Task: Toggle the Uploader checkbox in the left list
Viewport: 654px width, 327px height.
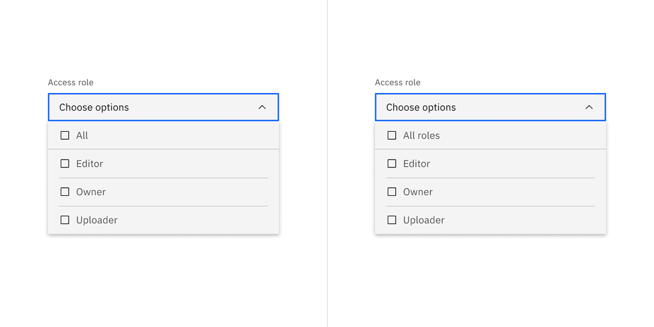Action: 65,220
